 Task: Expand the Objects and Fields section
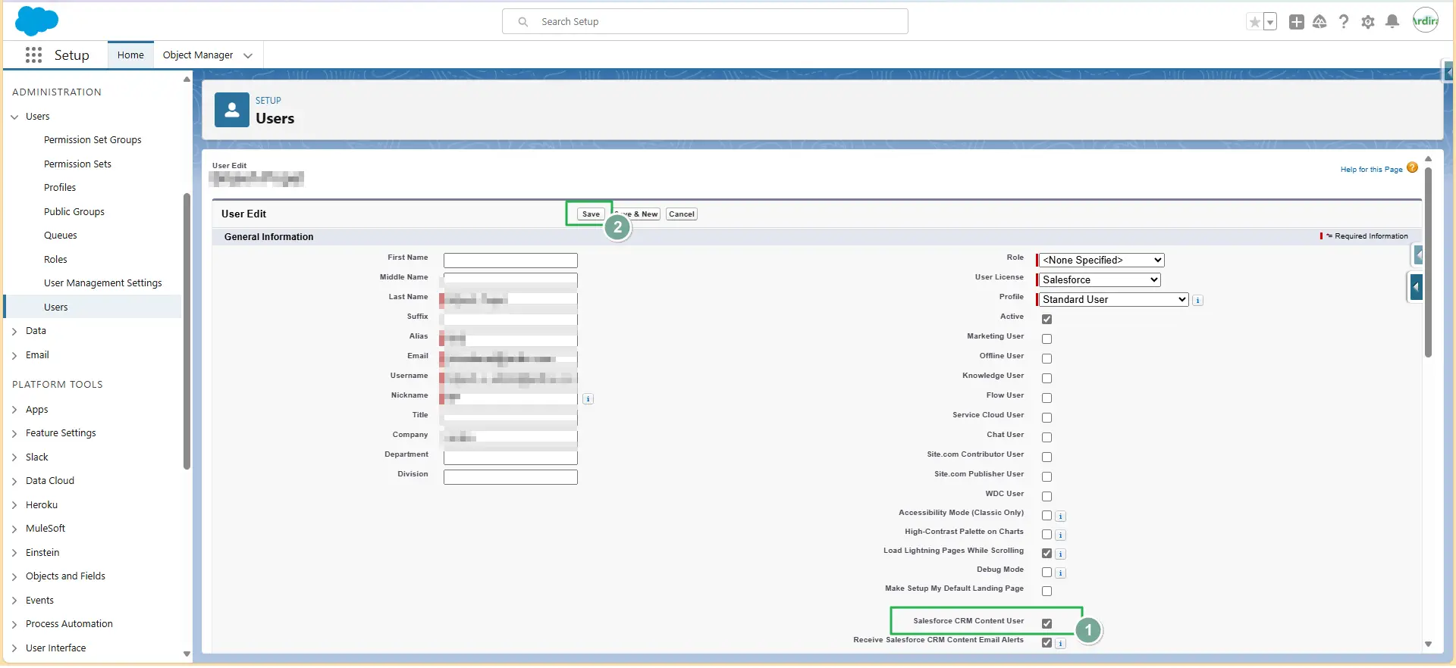click(14, 577)
